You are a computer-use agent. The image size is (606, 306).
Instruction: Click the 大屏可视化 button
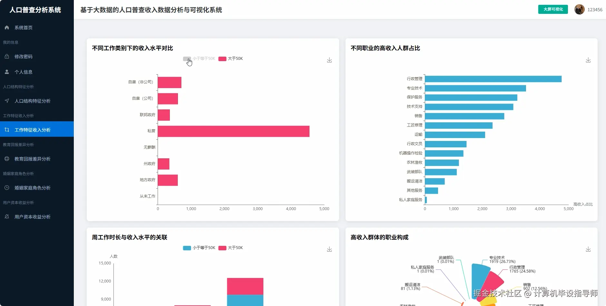click(553, 9)
